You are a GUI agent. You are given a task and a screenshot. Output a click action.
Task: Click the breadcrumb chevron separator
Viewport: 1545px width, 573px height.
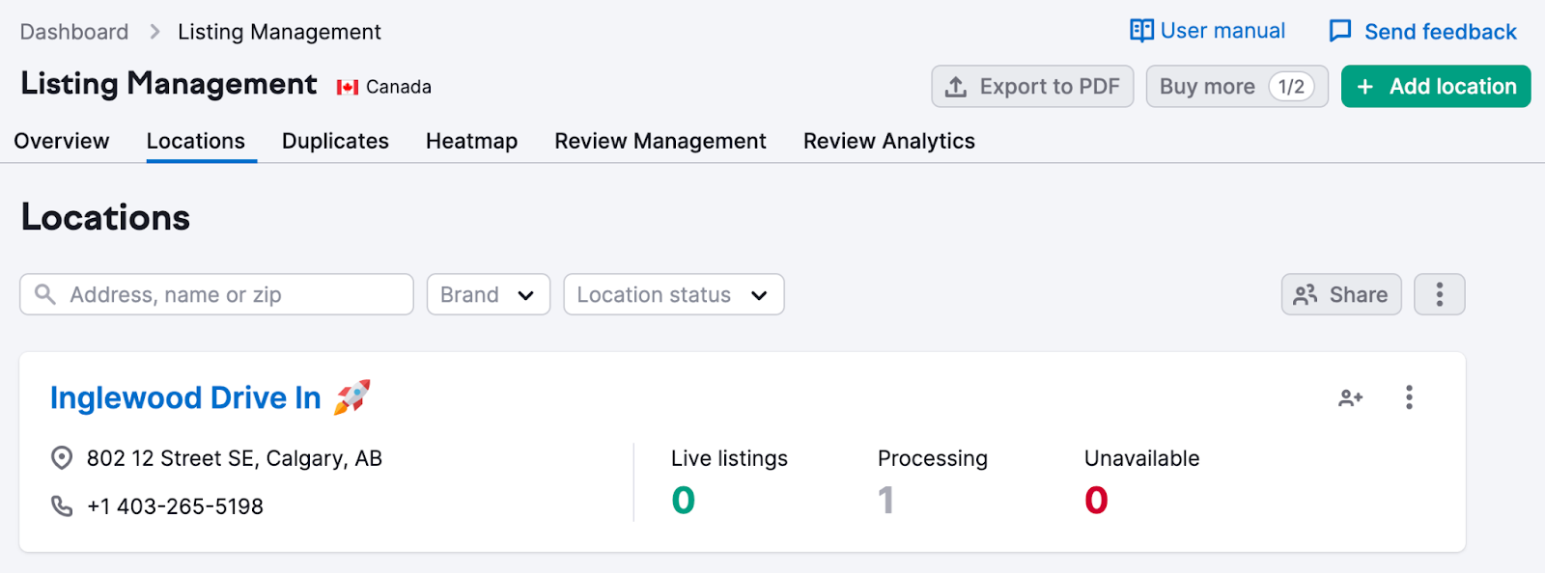coord(154,32)
